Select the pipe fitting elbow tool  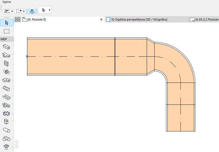coord(6,138)
